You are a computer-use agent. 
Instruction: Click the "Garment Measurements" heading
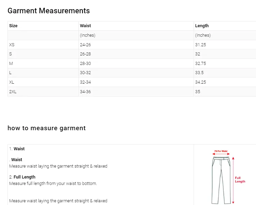tap(48, 11)
